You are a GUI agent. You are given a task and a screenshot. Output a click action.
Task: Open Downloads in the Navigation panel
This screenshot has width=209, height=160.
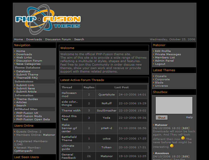pos(24,54)
